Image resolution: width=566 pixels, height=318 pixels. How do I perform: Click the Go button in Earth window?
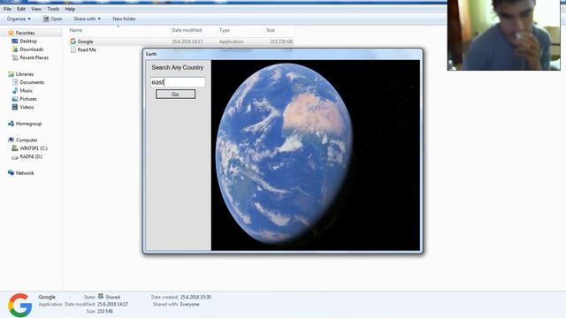175,95
